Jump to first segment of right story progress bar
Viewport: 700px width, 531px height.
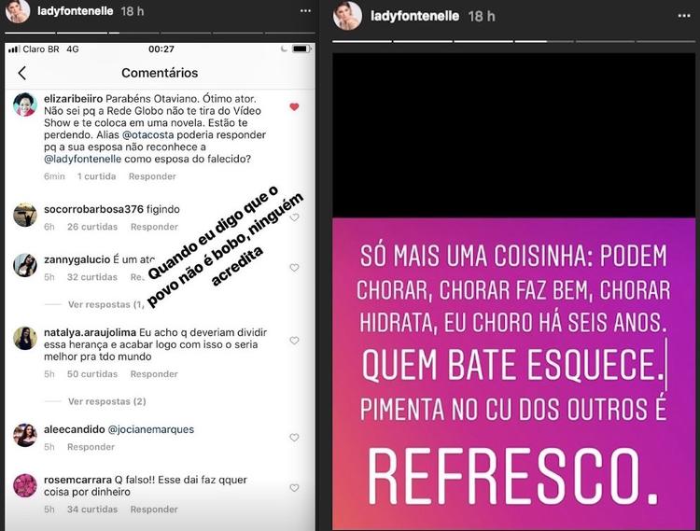(362, 41)
